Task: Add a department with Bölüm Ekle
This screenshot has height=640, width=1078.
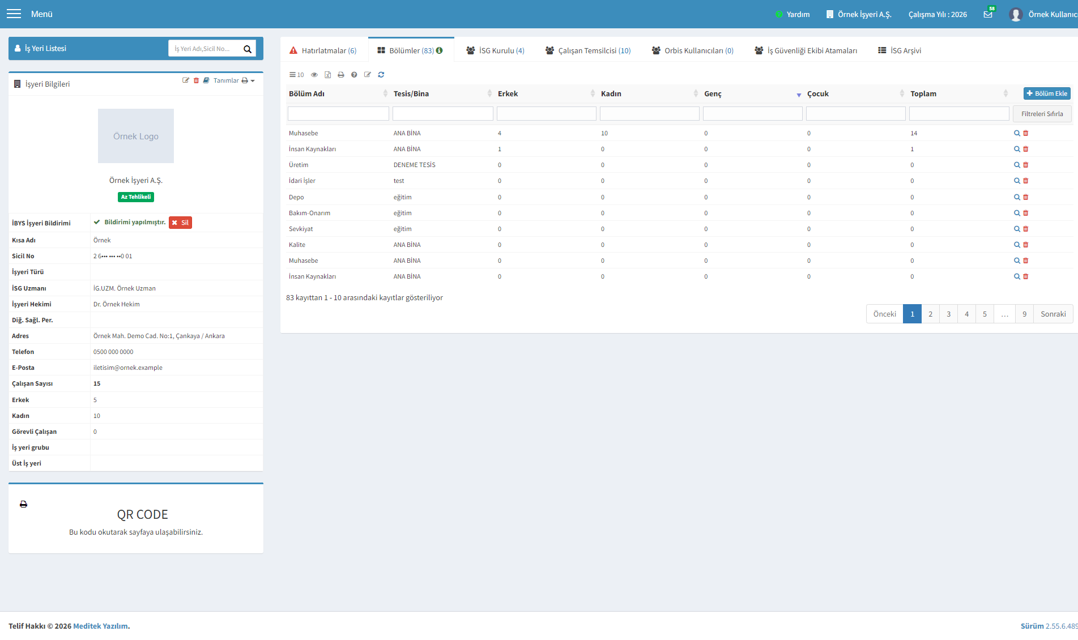Action: click(x=1047, y=93)
